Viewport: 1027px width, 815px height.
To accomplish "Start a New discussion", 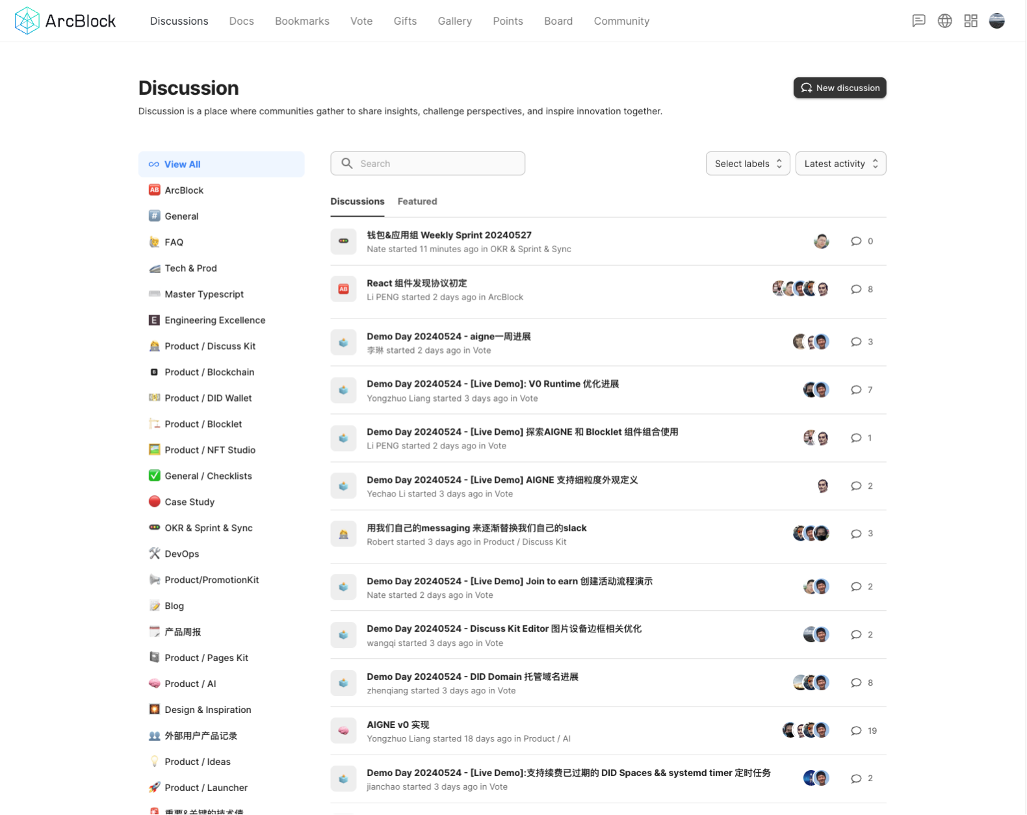I will point(839,88).
